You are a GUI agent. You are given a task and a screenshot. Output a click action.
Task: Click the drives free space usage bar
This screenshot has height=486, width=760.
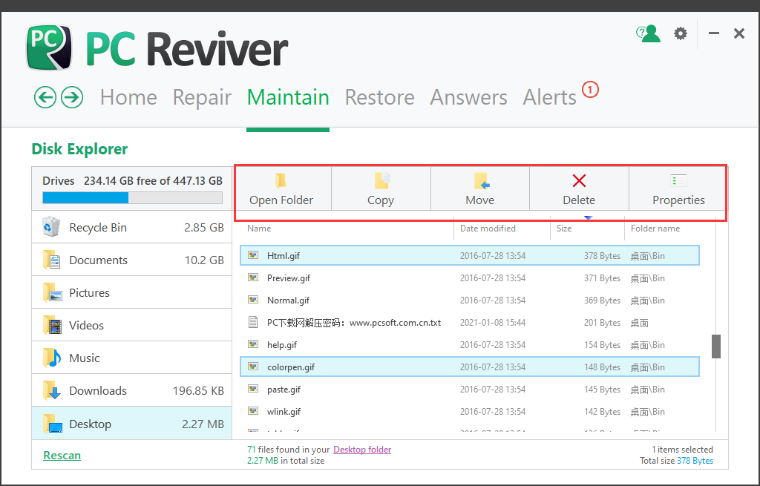[132, 197]
